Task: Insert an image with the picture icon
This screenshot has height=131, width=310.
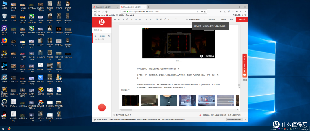Action: 157,20
